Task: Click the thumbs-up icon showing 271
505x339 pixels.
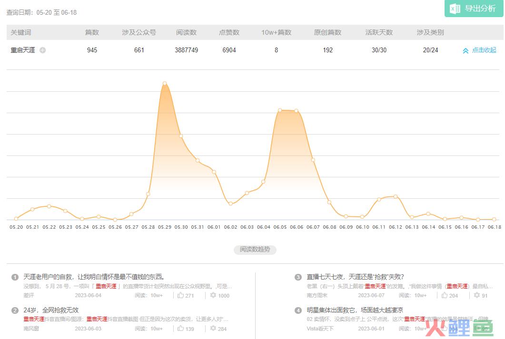Action: (181, 295)
